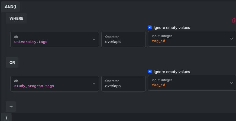Click the WHERE clause label
The height and width of the screenshot is (121, 236).
pyautogui.click(x=17, y=18)
